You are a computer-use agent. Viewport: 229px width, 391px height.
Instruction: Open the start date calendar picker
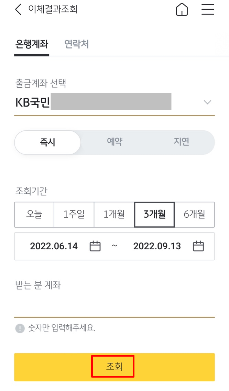(x=95, y=246)
